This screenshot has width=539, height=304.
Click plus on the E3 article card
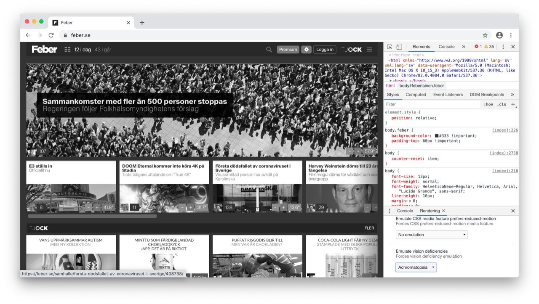point(97,207)
